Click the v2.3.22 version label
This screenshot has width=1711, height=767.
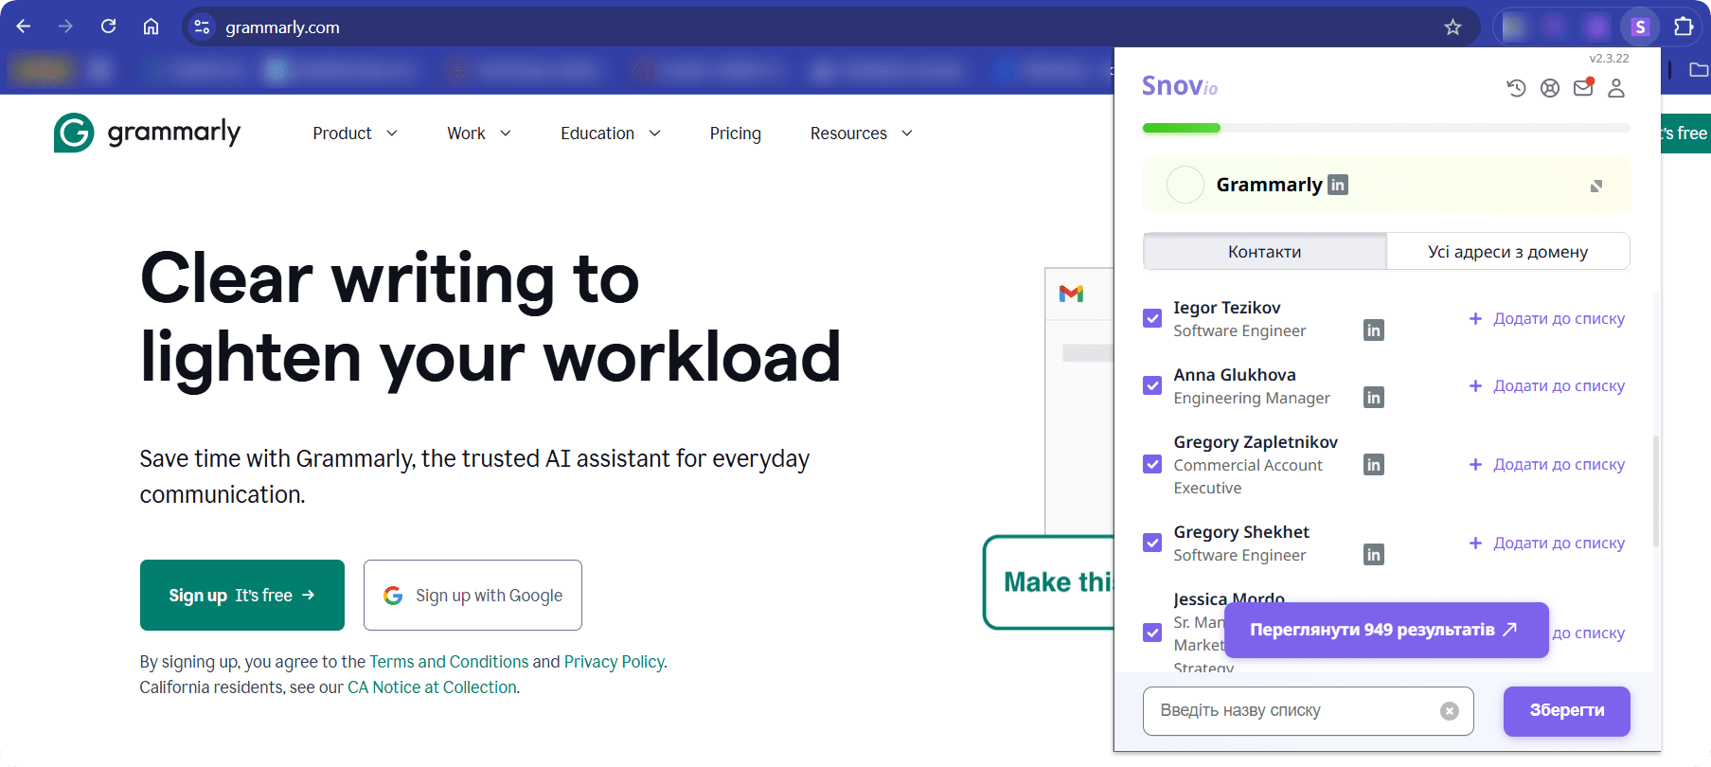click(1609, 58)
